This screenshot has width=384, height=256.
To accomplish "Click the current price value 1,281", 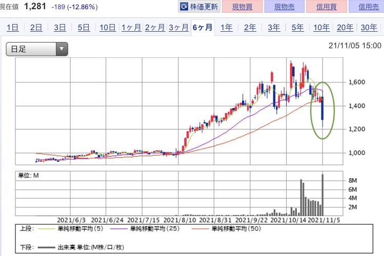I will [x=35, y=6].
